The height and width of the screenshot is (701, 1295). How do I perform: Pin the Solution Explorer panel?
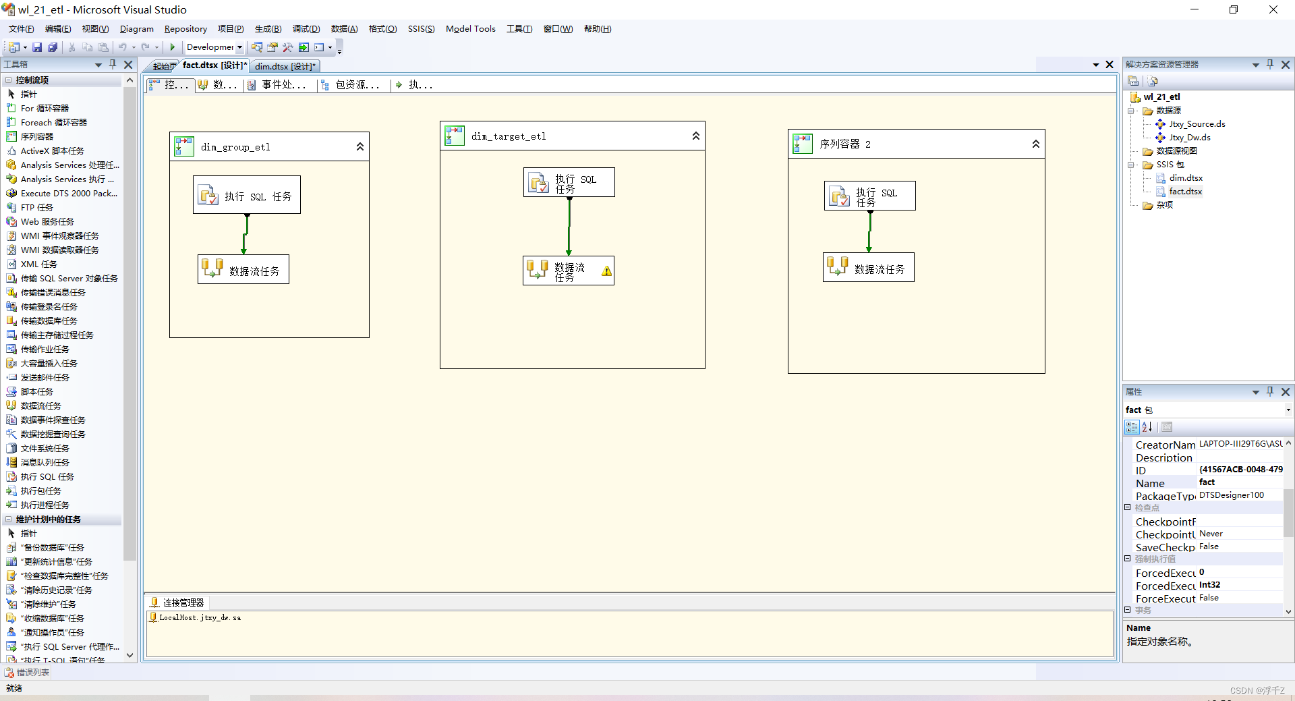coord(1270,64)
